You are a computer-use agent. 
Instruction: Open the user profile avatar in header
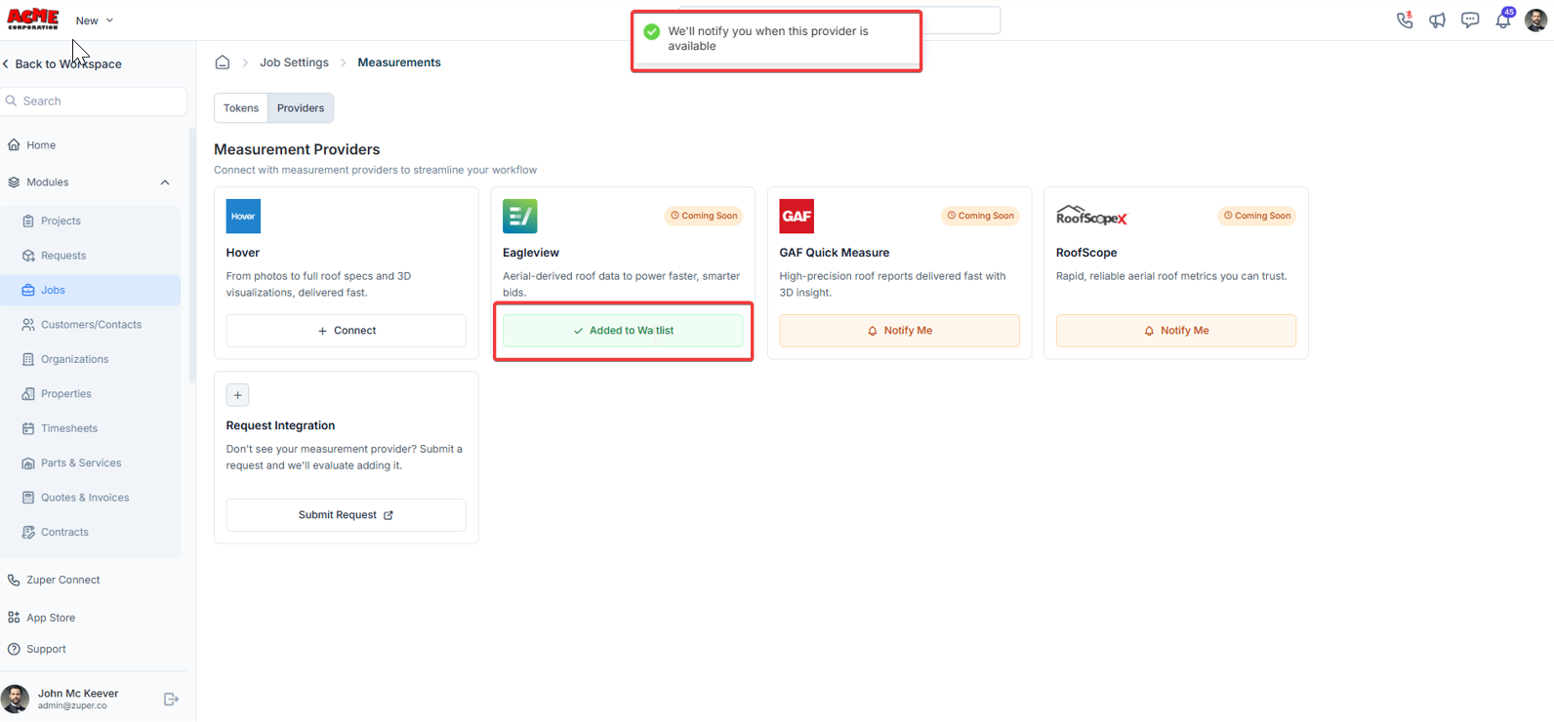[1535, 20]
